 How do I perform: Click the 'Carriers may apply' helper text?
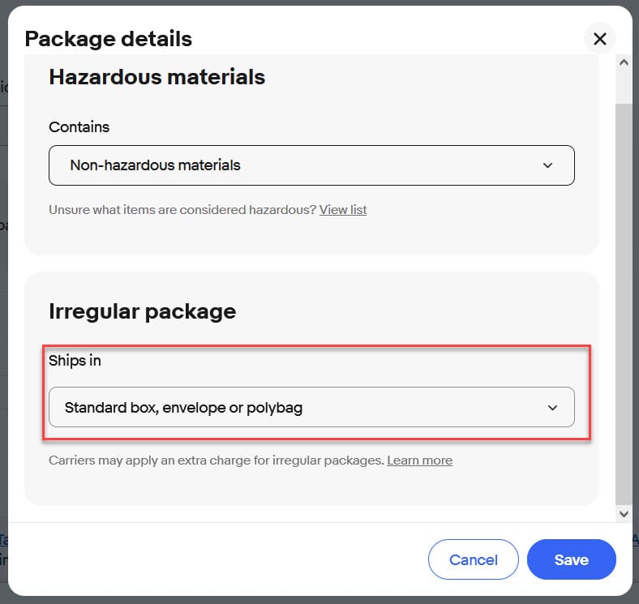pos(216,460)
